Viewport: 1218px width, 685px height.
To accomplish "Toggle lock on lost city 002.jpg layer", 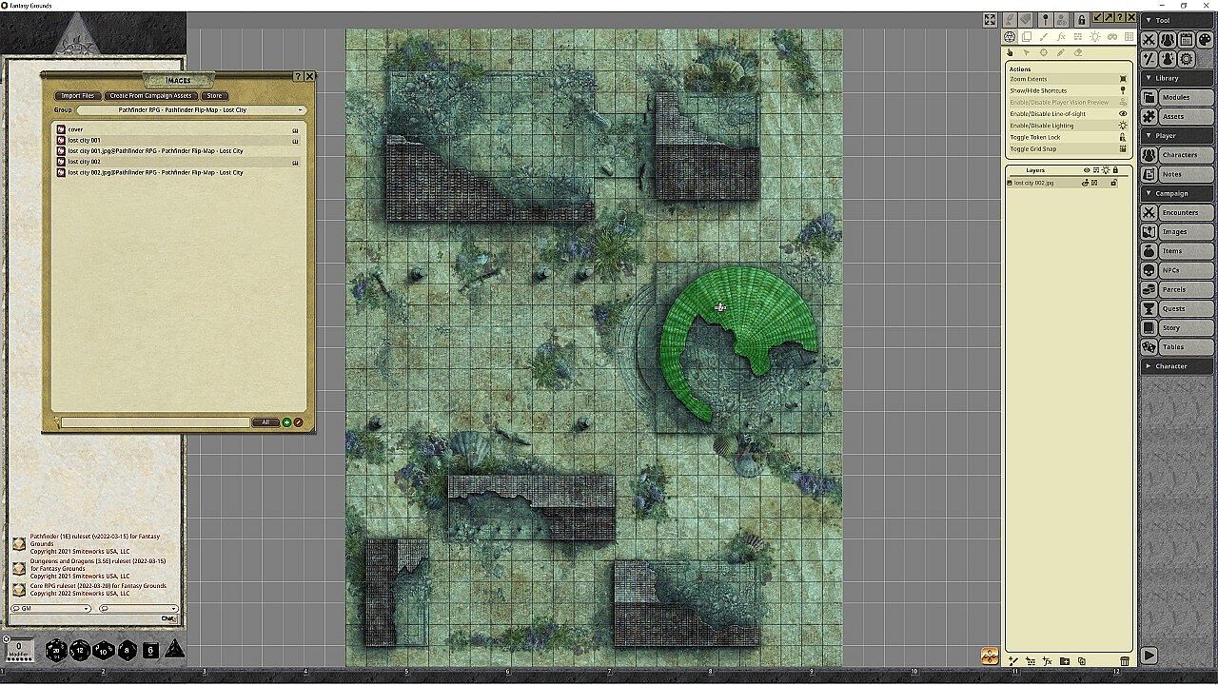I will [1113, 183].
